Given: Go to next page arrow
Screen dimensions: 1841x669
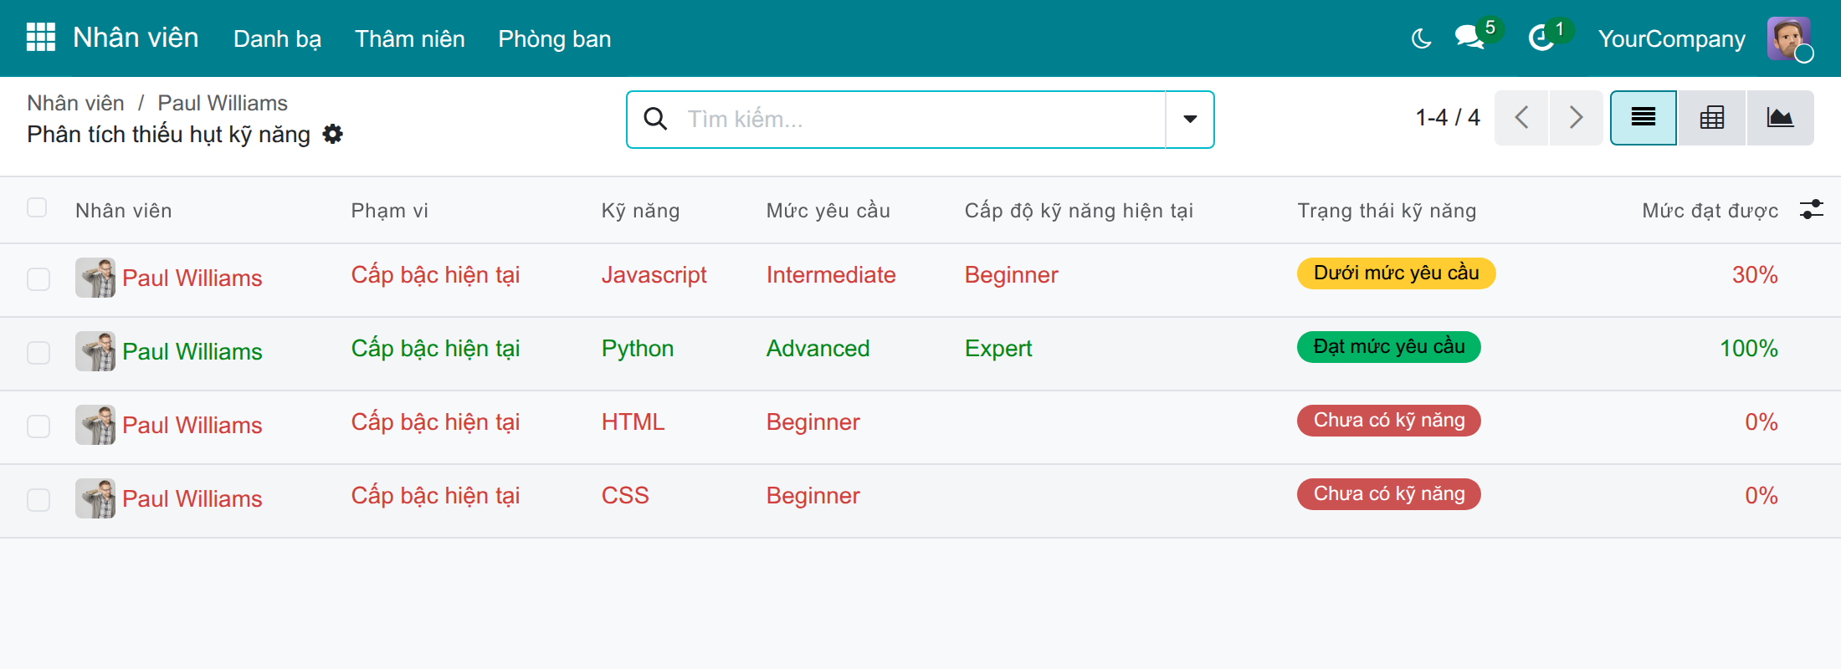Looking at the screenshot, I should pyautogui.click(x=1576, y=118).
